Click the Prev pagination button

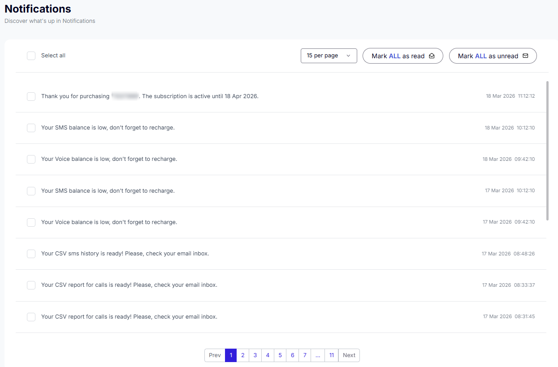tap(215, 355)
